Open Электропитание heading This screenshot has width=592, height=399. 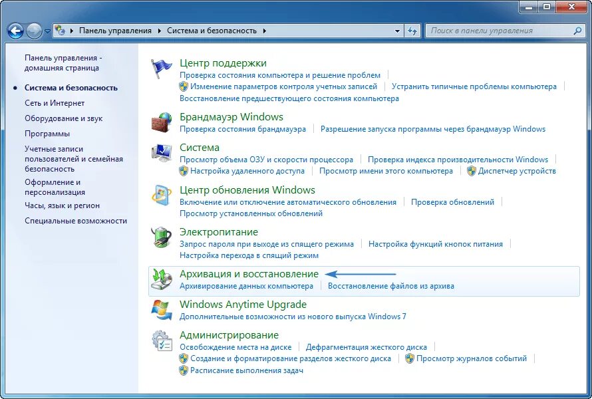point(219,232)
